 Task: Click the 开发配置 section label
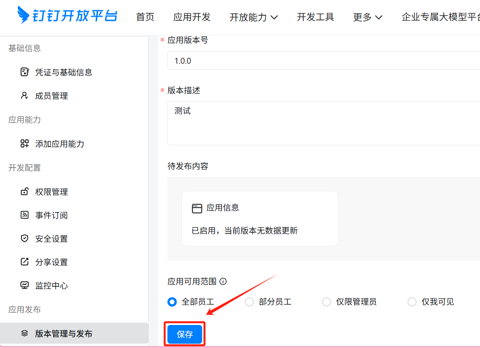(x=25, y=168)
